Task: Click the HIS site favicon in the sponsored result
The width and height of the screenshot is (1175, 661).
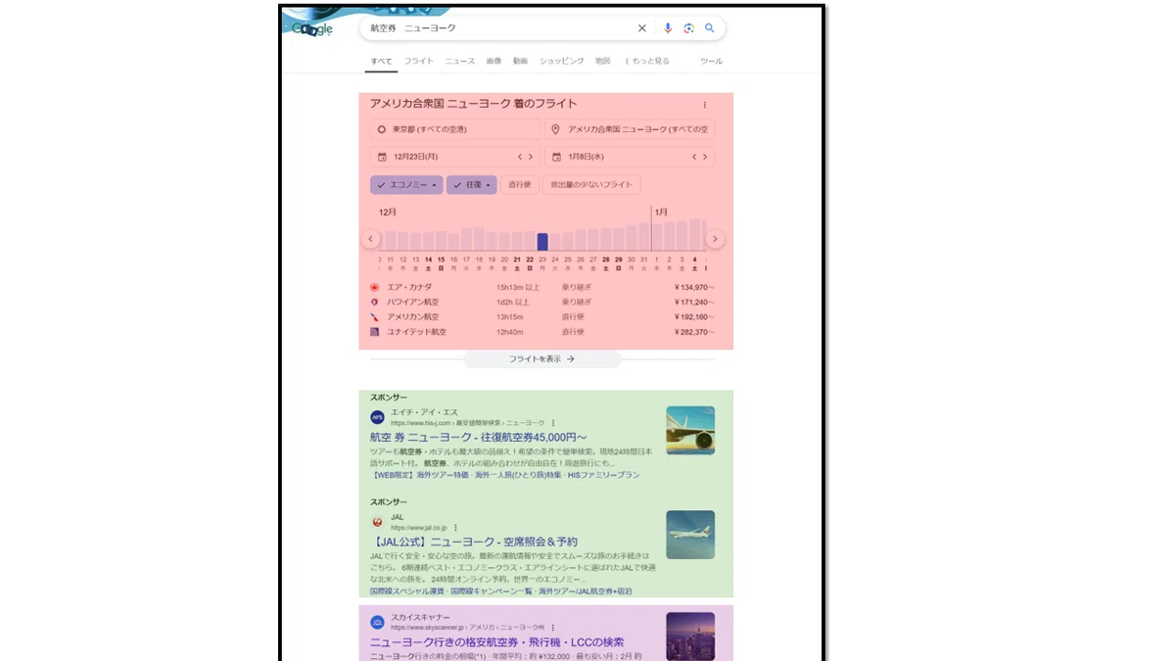Action: point(377,417)
